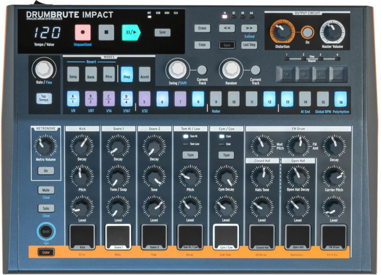Toggle the Mute button

click(46, 190)
